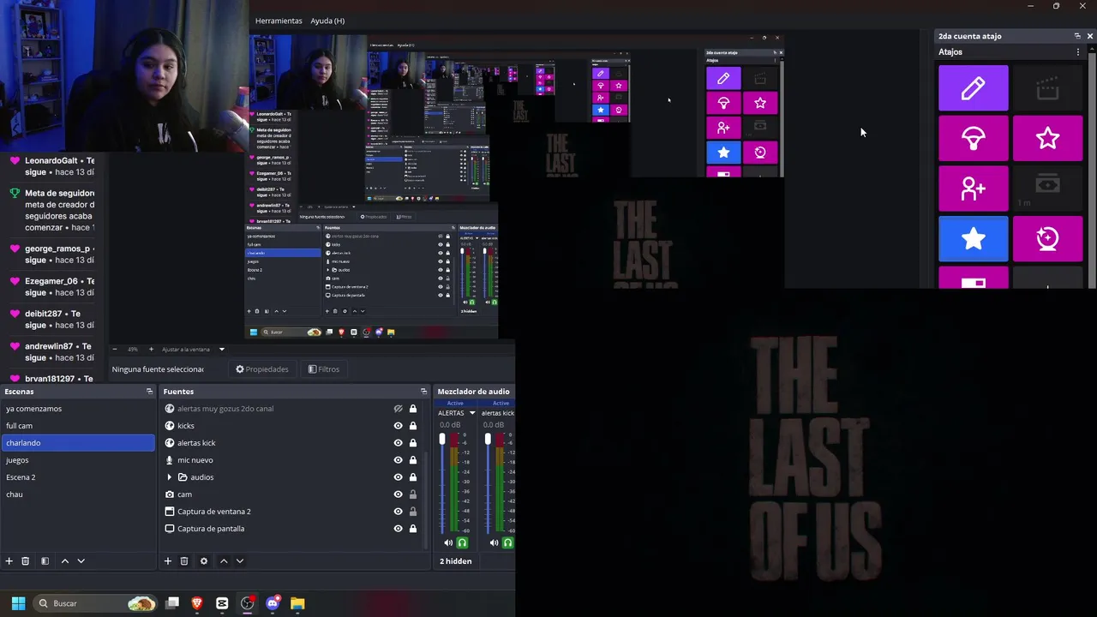This screenshot has width=1097, height=617.
Task: Open the Windows Start menu
Action: click(x=18, y=603)
